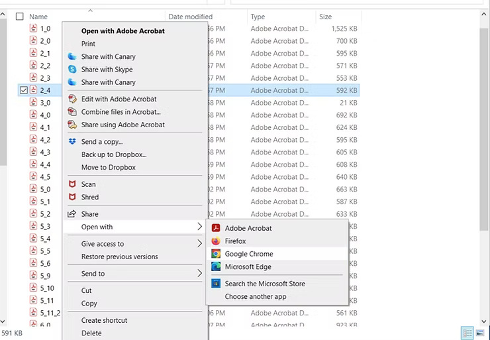The image size is (490, 340).
Task: Select Cut from the context menu
Action: tap(86, 290)
